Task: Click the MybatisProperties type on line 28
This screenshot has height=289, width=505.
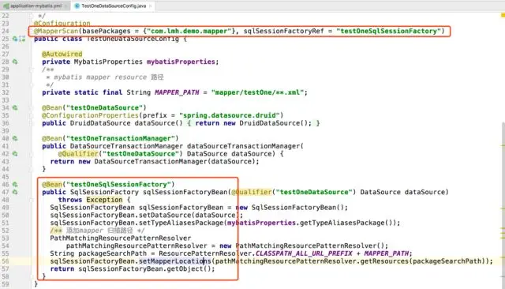Action: (108, 62)
